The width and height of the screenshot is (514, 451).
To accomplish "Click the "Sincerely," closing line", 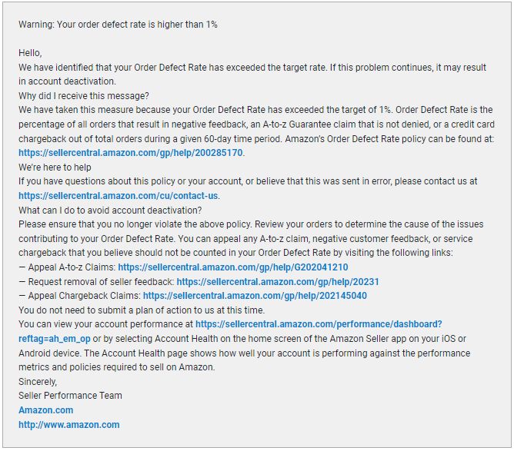I will [38, 382].
